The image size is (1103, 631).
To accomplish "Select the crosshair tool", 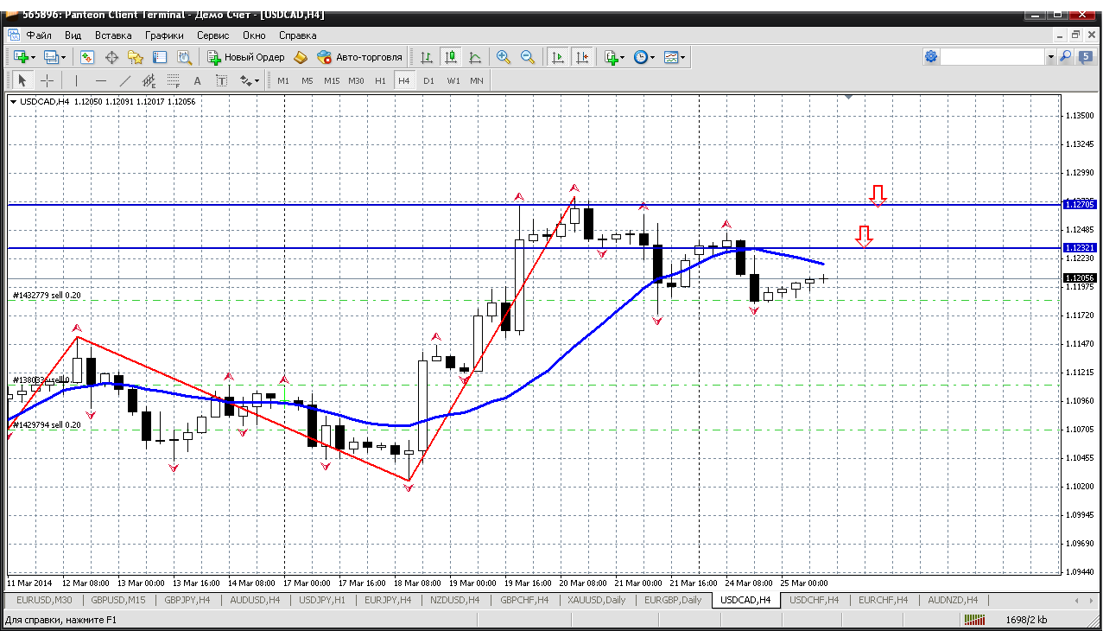I will [x=47, y=80].
